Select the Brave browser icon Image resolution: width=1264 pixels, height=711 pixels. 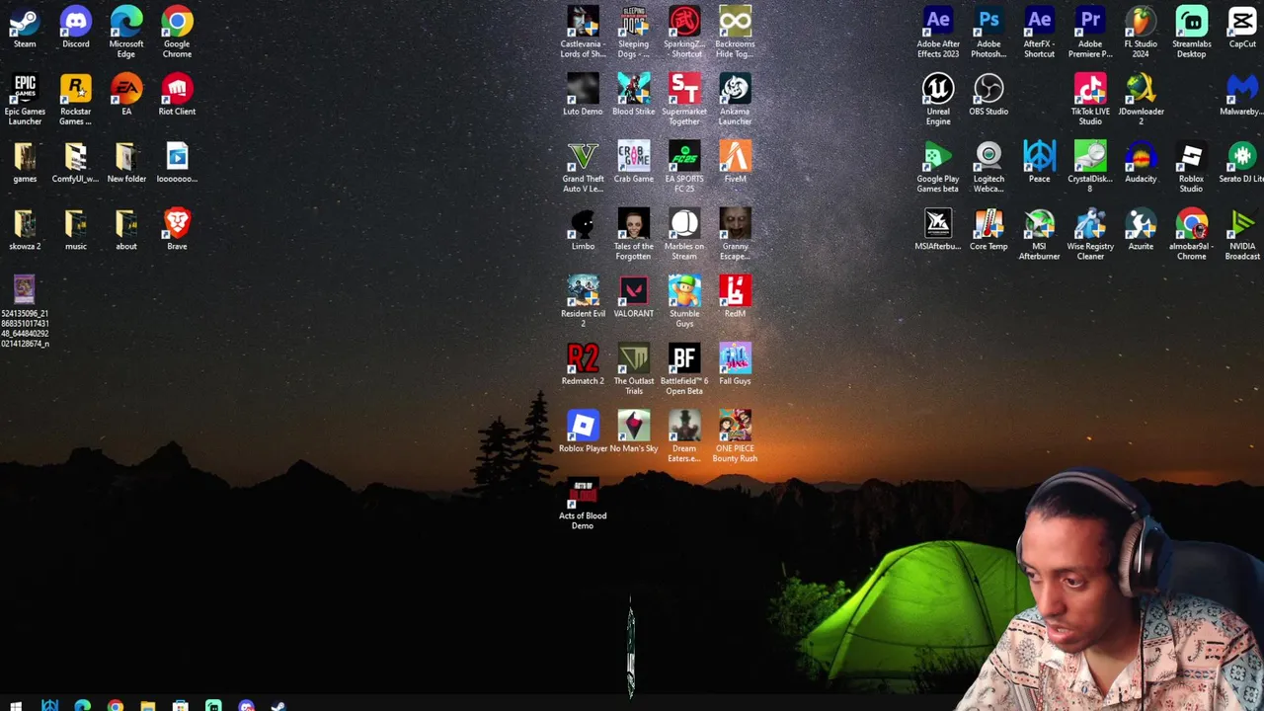[x=177, y=224]
